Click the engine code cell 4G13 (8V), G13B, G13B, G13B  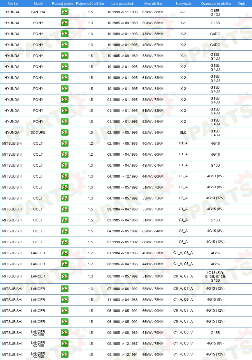[215, 277]
